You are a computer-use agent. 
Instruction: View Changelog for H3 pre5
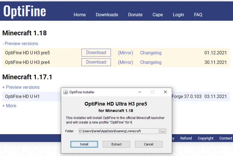coord(151,53)
